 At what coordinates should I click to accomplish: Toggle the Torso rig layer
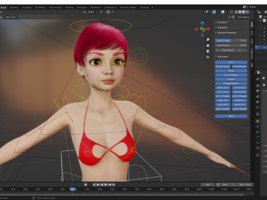click(231, 71)
